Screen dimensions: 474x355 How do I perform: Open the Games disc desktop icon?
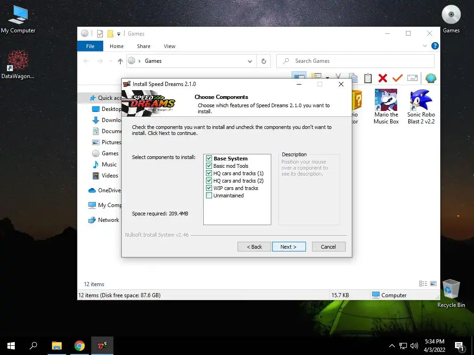pos(451,19)
